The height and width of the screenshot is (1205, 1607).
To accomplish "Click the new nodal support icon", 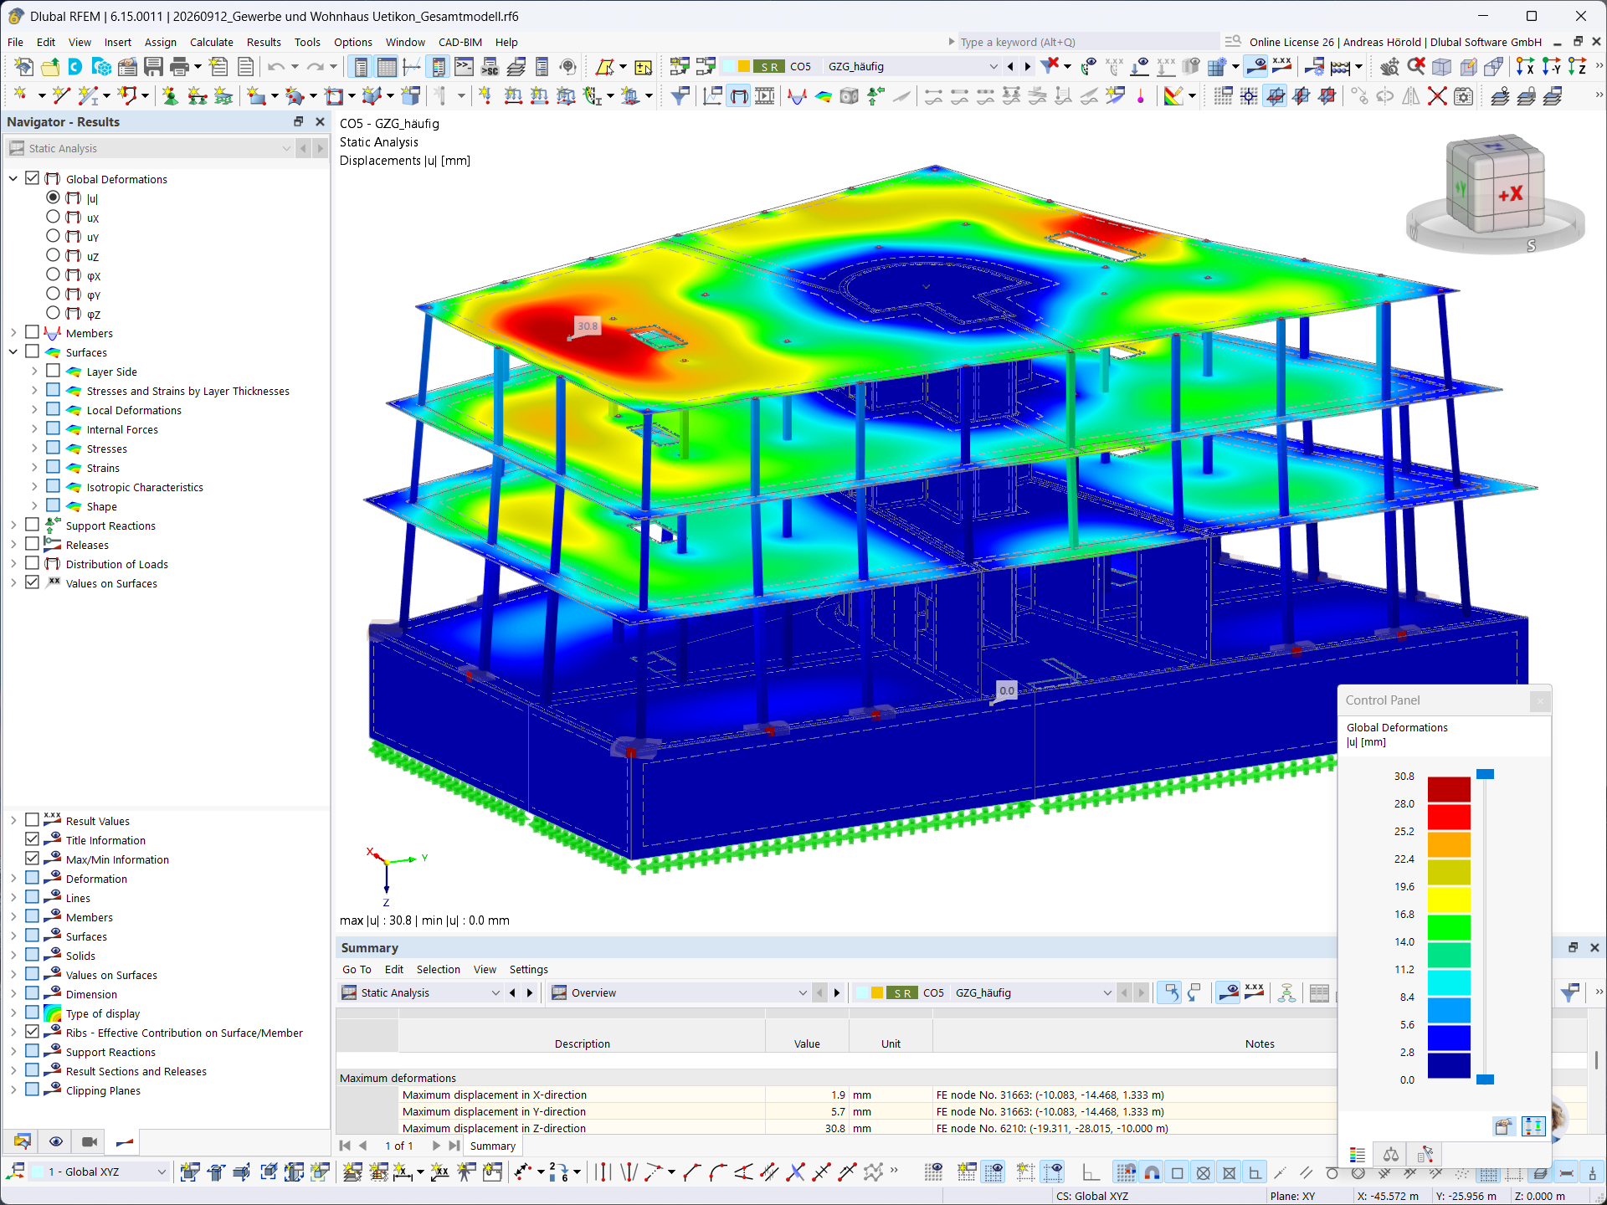I will pos(170,96).
